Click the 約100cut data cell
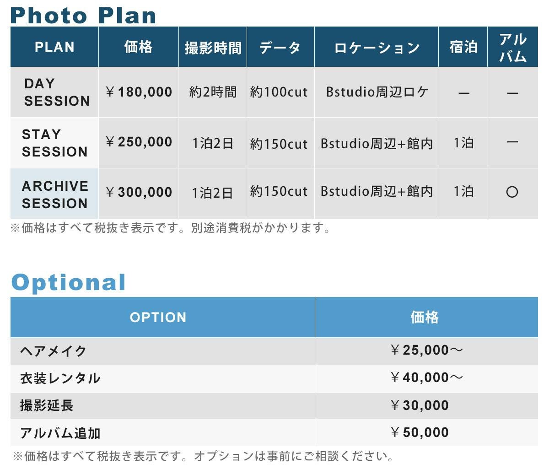This screenshot has height=475, width=549. point(279,92)
